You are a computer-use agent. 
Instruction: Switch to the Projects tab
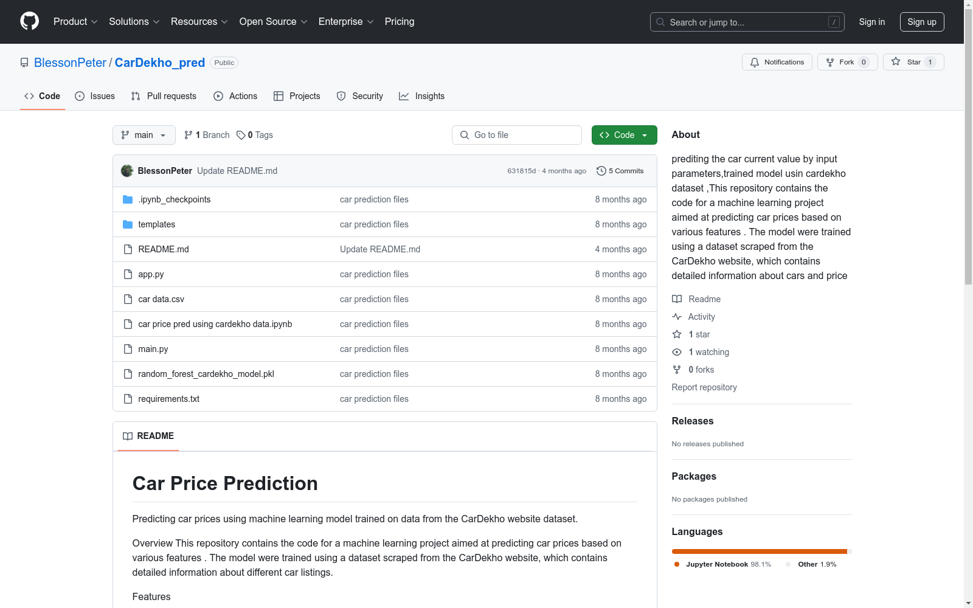[297, 96]
